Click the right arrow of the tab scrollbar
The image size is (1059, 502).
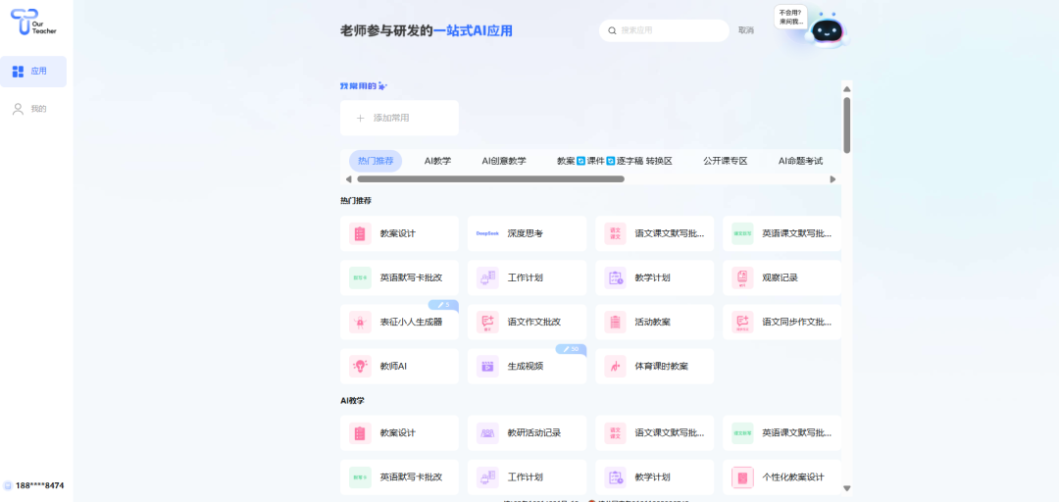tap(832, 179)
